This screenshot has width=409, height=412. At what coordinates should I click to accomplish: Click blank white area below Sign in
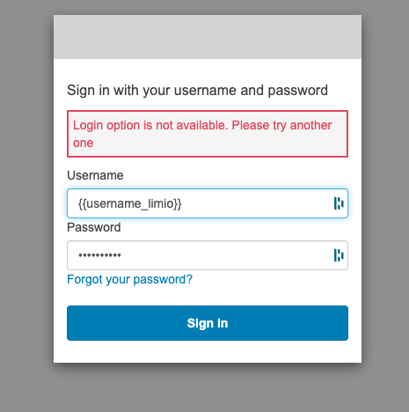[208, 351]
